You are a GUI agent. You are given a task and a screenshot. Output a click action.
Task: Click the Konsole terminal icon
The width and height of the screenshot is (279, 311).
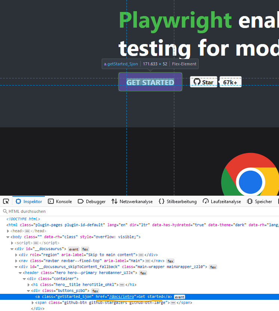click(51, 202)
